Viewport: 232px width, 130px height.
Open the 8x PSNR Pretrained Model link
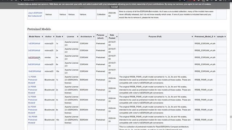point(33,110)
